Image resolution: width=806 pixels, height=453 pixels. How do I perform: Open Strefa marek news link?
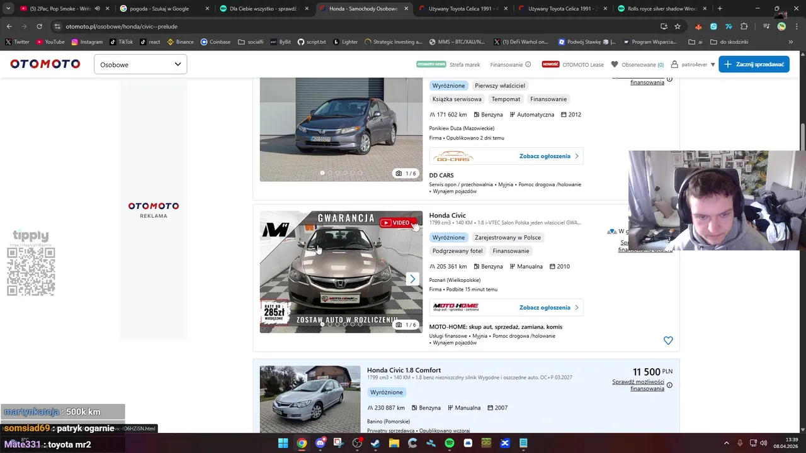(464, 64)
